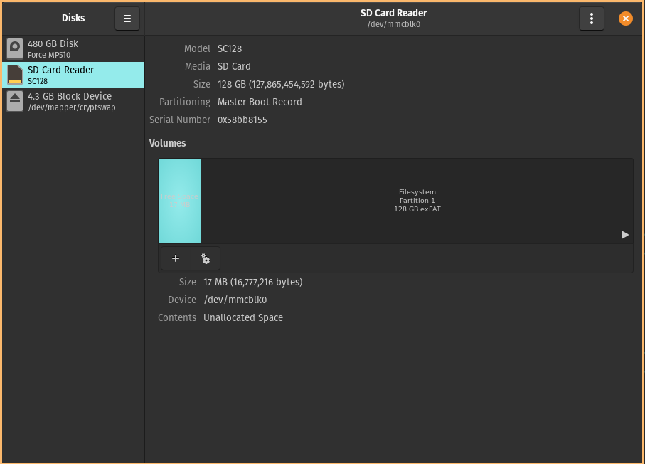Screen dimensions: 645x464
Task: Click the 17 MB volume size value
Action: 252,282
